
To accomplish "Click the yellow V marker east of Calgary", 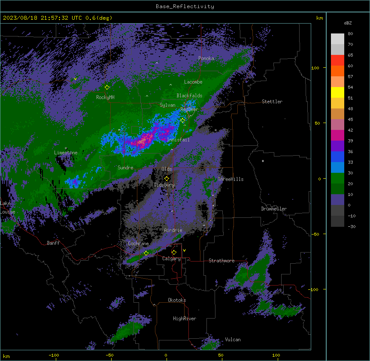I will click(x=184, y=250).
